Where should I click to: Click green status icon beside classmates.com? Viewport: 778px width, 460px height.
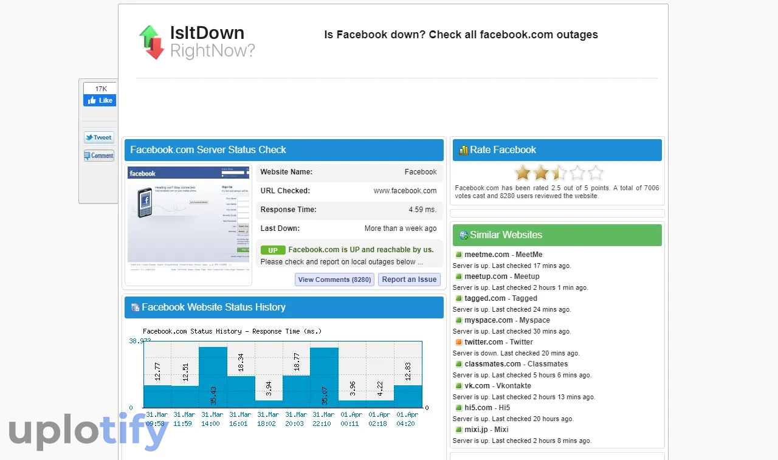pos(459,364)
